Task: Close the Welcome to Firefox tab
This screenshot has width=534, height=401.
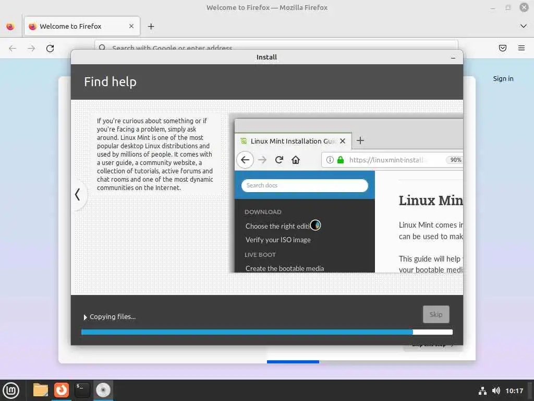Action: pyautogui.click(x=131, y=26)
